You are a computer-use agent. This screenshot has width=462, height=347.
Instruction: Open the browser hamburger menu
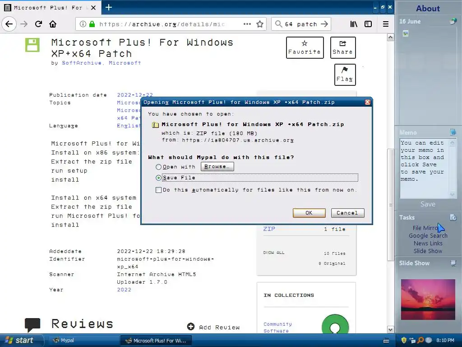(x=385, y=24)
